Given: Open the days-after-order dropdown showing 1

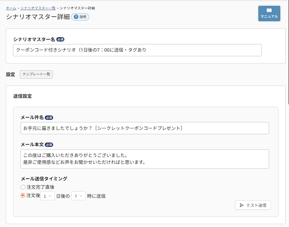Looking at the screenshot, I should (47, 196).
